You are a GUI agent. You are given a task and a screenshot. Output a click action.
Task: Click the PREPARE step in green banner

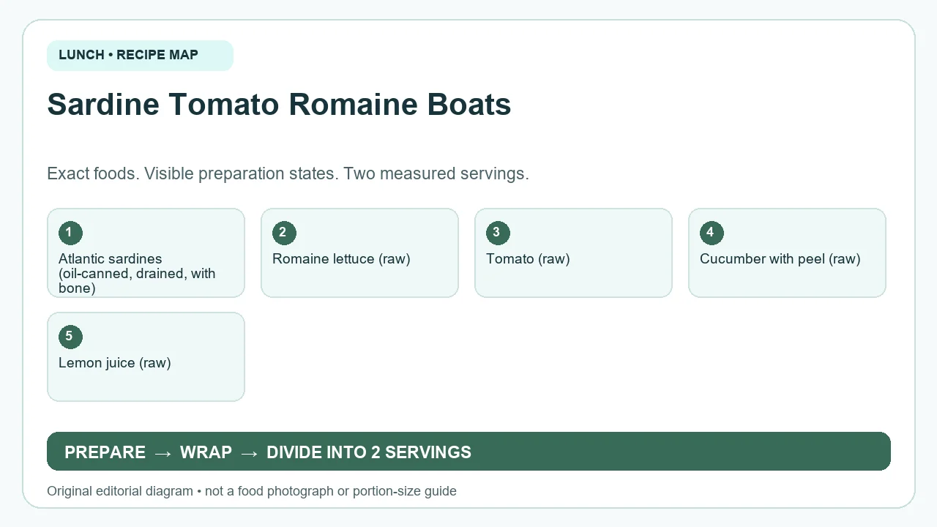pos(105,452)
